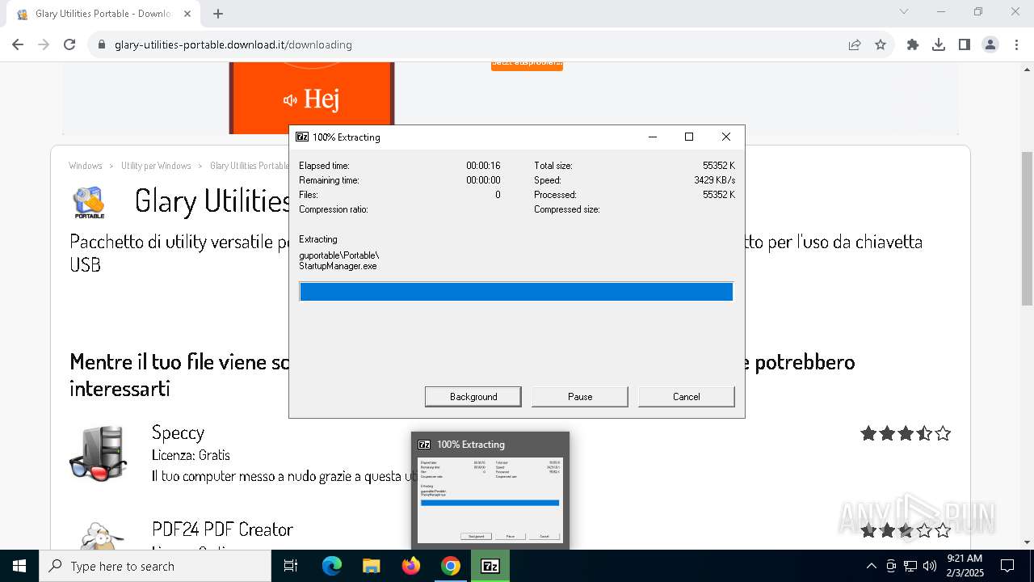
Task: Show hidden tray icons chevron
Action: 871,566
